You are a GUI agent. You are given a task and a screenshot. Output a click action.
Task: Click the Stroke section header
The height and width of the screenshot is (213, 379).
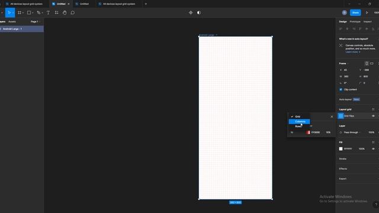[343, 159]
